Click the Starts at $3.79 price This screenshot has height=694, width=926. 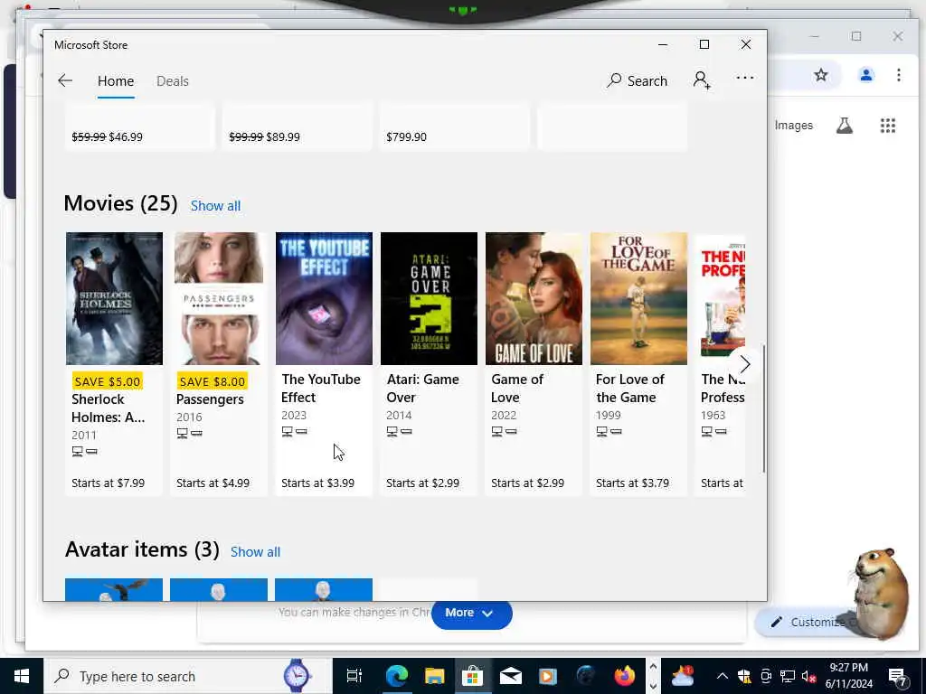632,483
